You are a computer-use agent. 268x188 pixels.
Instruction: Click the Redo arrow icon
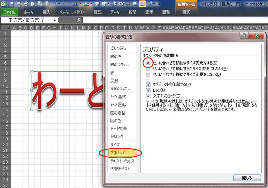point(65,4)
